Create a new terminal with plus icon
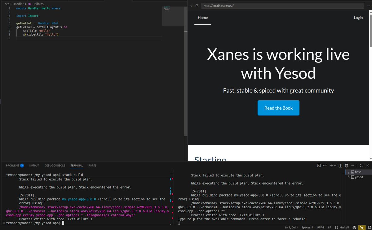Viewport: 372px width, 230px height. (x=331, y=166)
